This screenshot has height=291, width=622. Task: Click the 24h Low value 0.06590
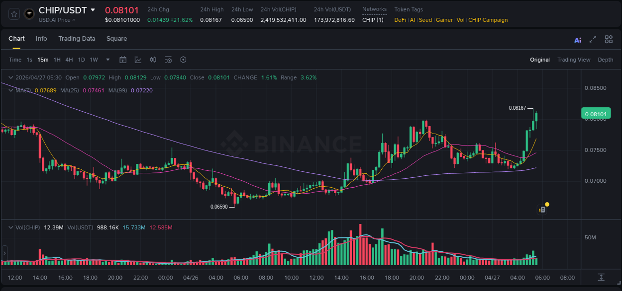[242, 20]
